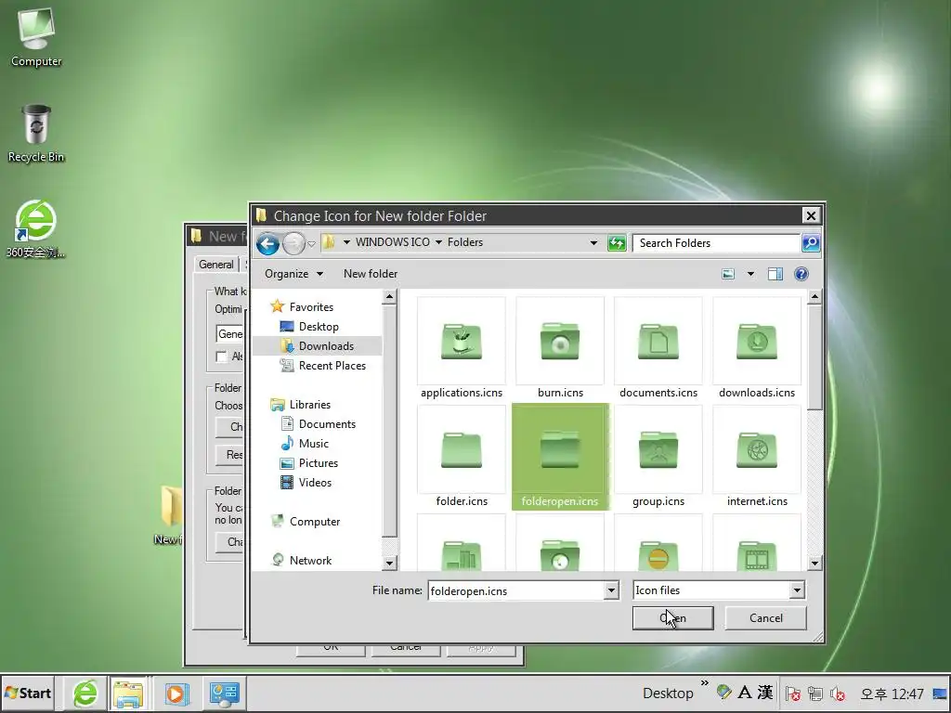Click the Desktop toolbar in the taskbar

tap(668, 693)
